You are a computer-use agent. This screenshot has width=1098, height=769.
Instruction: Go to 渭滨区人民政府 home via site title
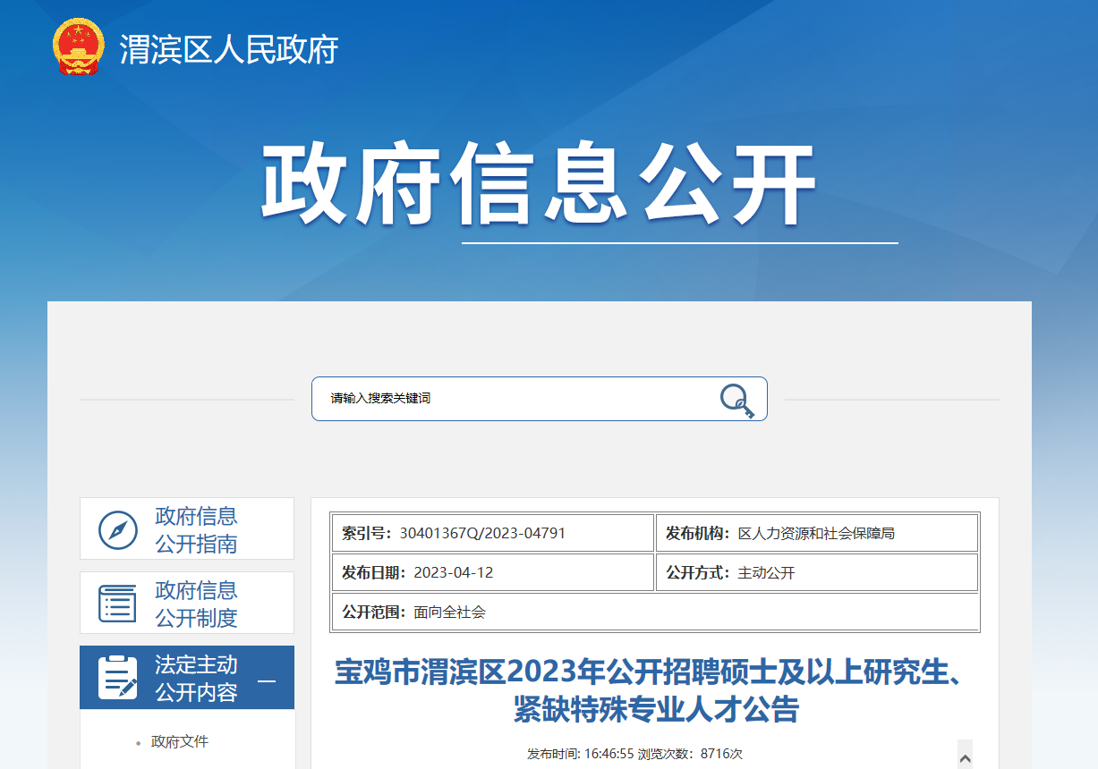click(229, 49)
